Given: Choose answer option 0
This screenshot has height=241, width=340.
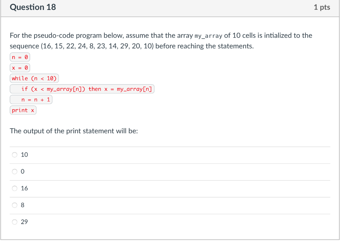Looking at the screenshot, I should coord(15,171).
